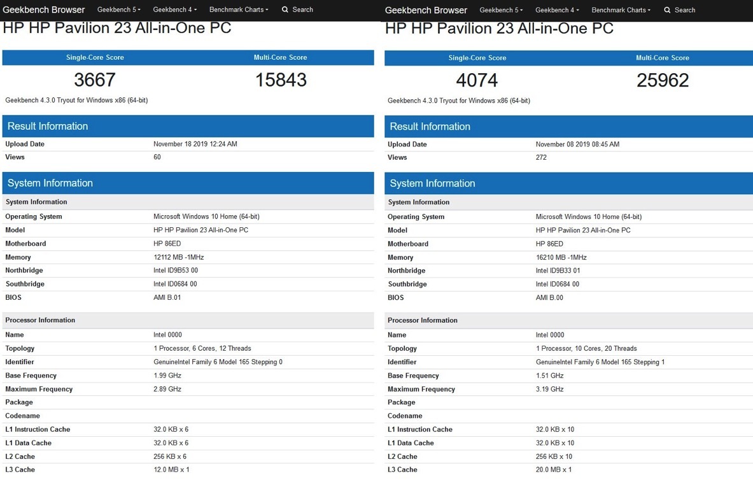Click upload date November 08 2019 08:45 AM
Viewport: 753px width, 480px height.
(x=577, y=145)
